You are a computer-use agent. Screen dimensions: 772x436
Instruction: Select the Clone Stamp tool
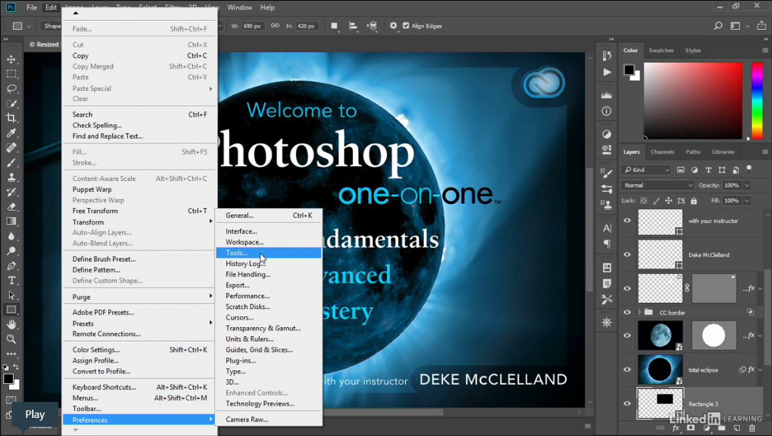tap(11, 177)
